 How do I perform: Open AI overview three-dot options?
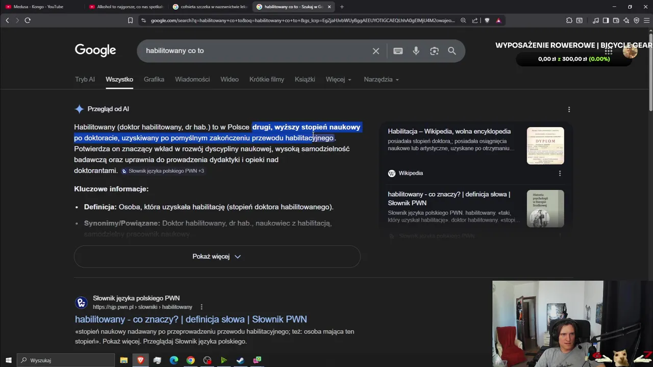pos(569,109)
